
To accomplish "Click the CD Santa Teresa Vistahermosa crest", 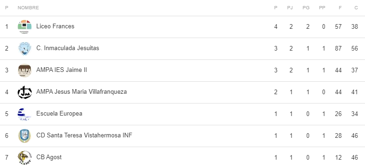I will click(24, 136).
